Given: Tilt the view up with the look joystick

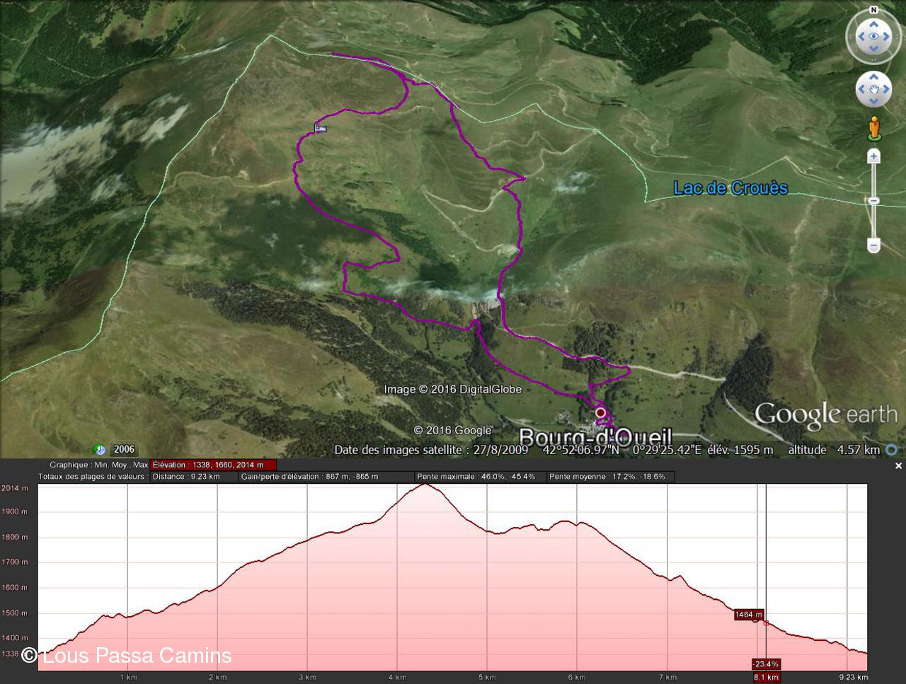Looking at the screenshot, I should (873, 23).
